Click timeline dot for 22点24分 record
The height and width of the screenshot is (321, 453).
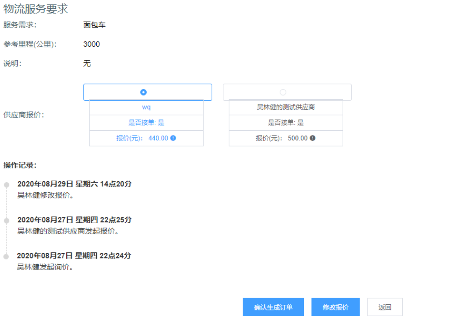(6, 256)
